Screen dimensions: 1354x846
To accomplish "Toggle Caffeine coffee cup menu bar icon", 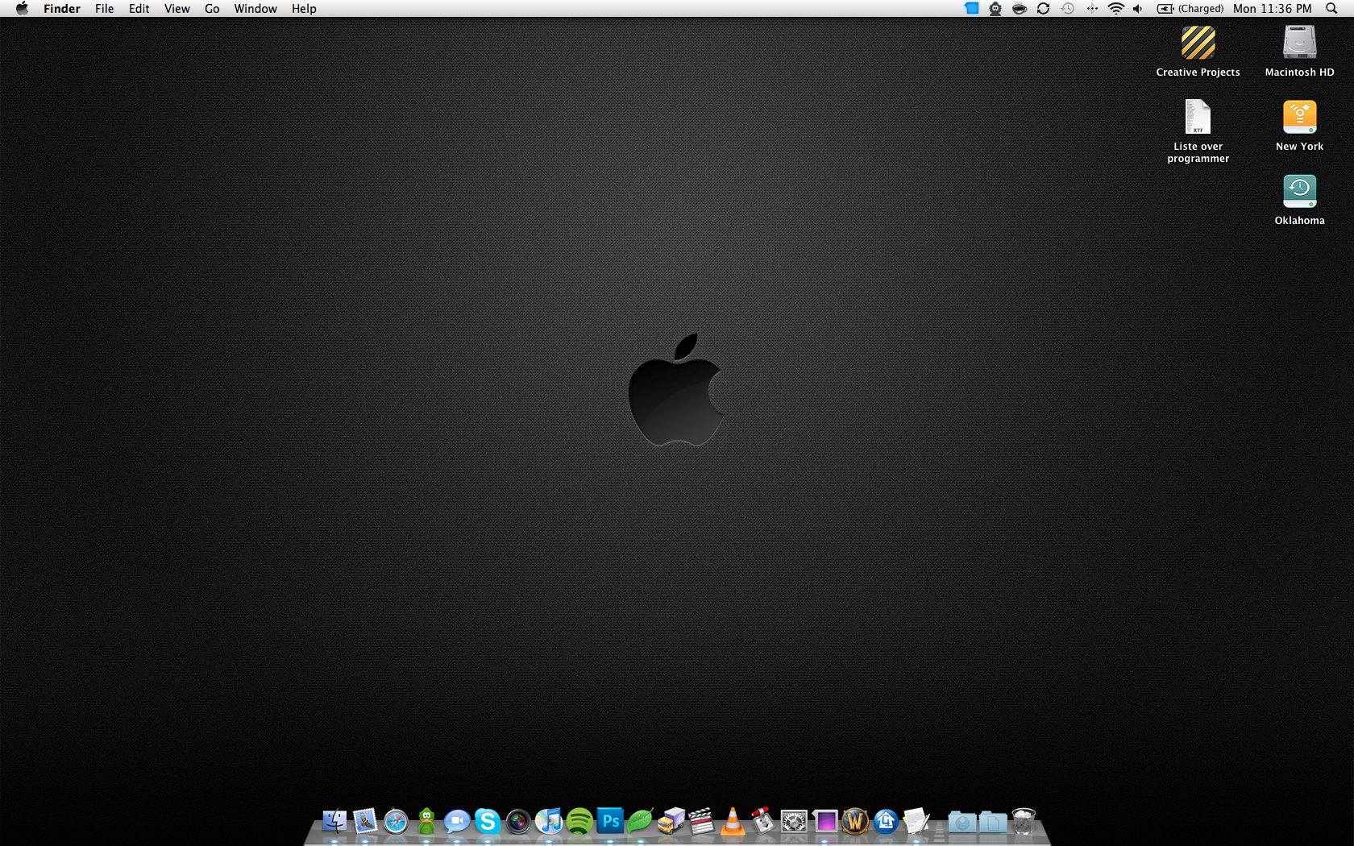I will coord(1020,8).
